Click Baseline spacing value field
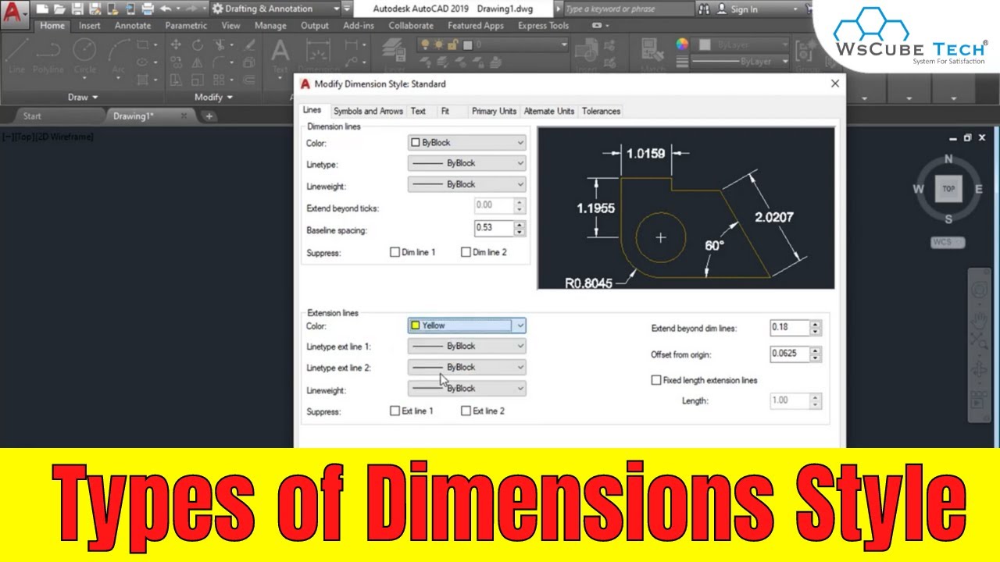Viewport: 1000px width, 562px height. point(494,228)
